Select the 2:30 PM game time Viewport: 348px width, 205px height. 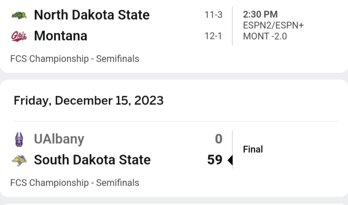(260, 15)
